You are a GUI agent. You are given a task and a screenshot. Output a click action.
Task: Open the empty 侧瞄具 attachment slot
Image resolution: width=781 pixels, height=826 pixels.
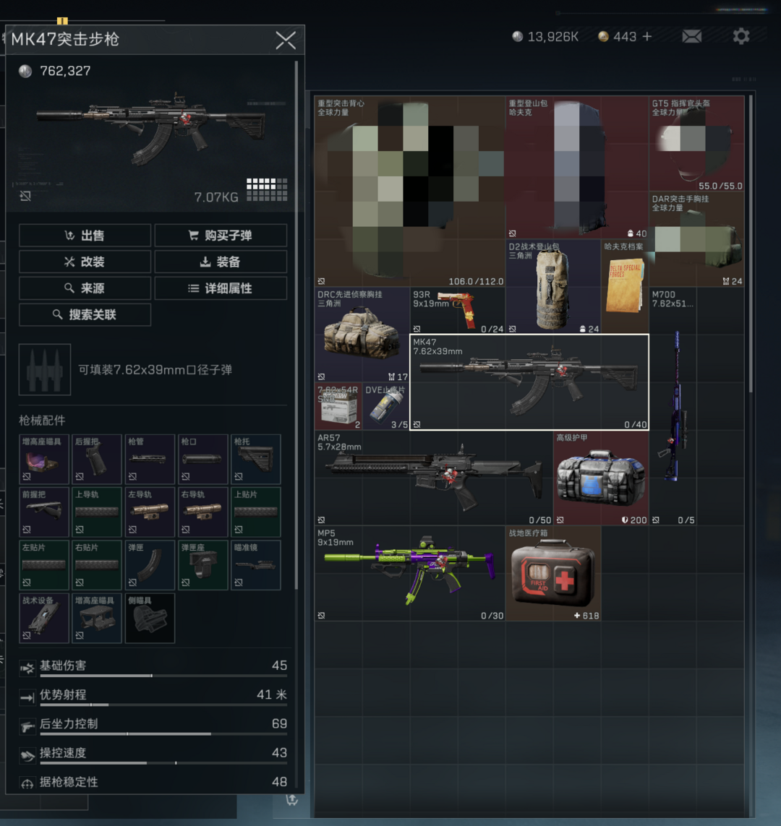pyautogui.click(x=150, y=618)
